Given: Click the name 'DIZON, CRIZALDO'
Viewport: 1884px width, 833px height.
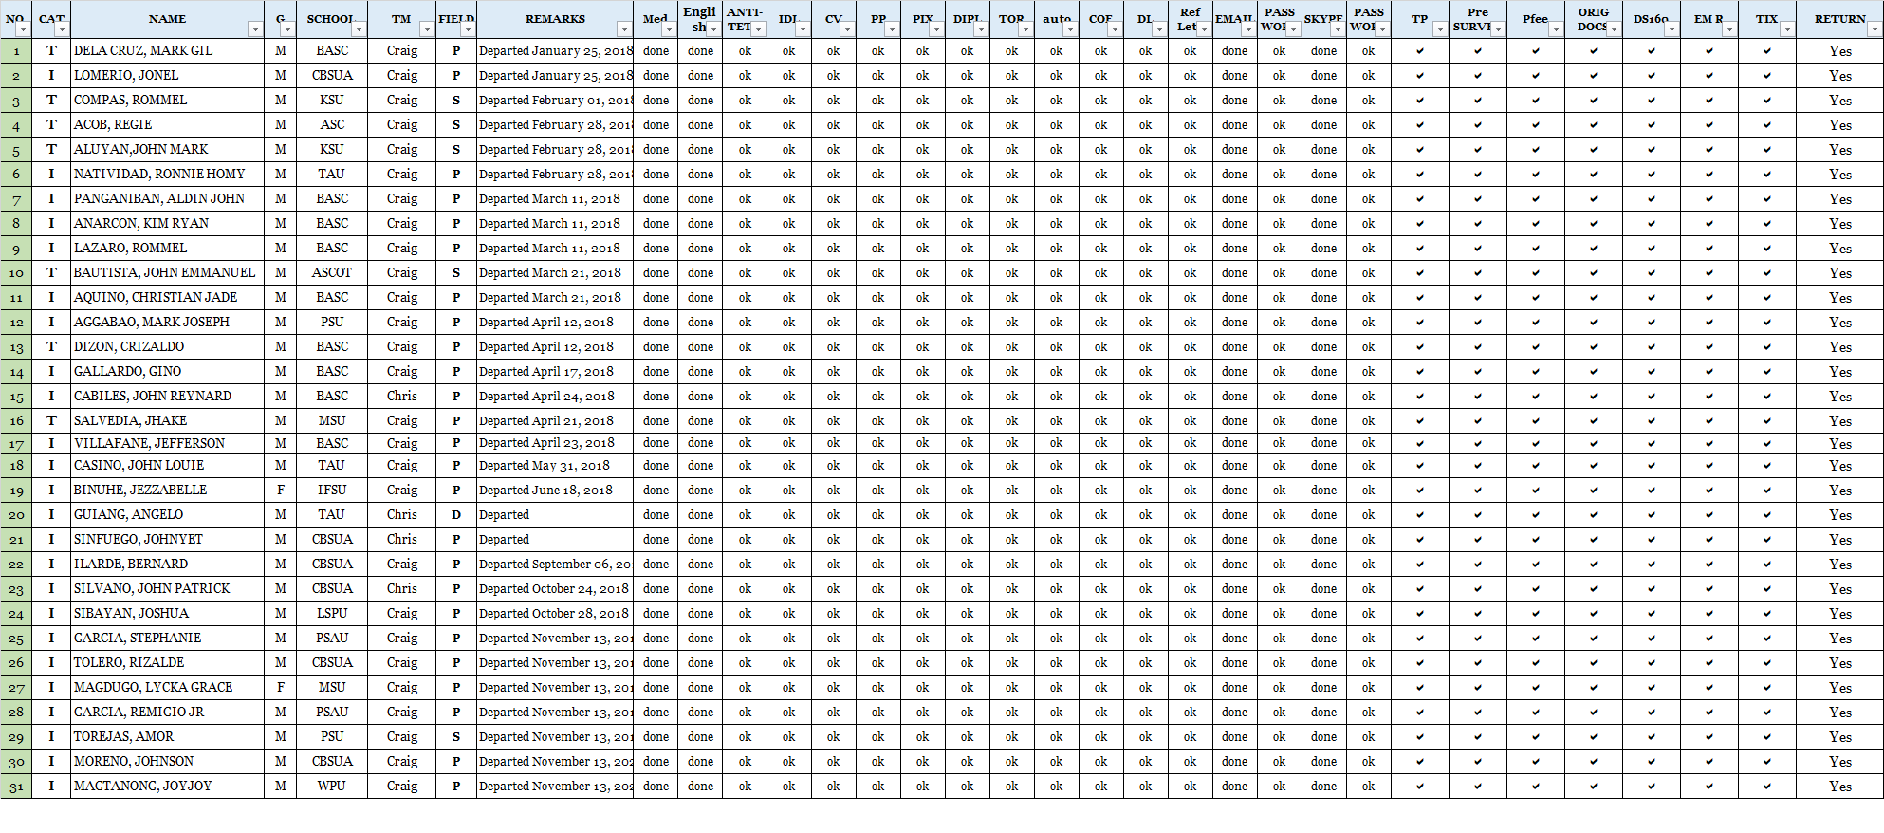Looking at the screenshot, I should point(167,347).
